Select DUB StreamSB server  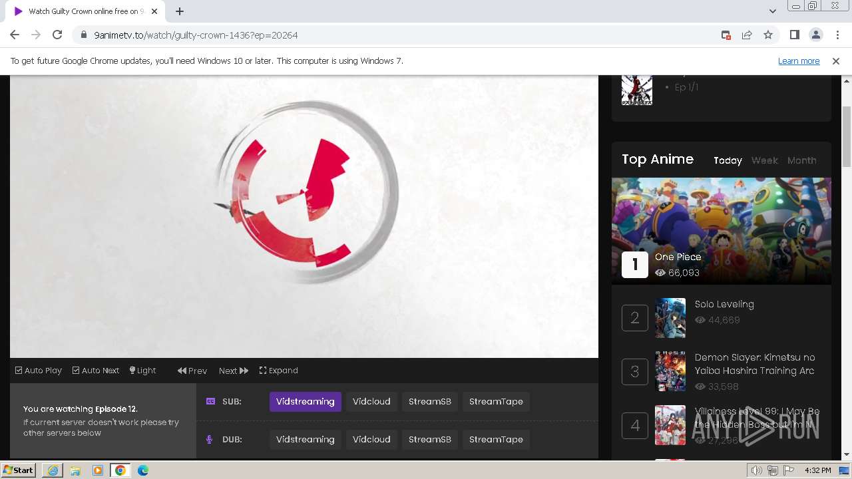(x=430, y=440)
